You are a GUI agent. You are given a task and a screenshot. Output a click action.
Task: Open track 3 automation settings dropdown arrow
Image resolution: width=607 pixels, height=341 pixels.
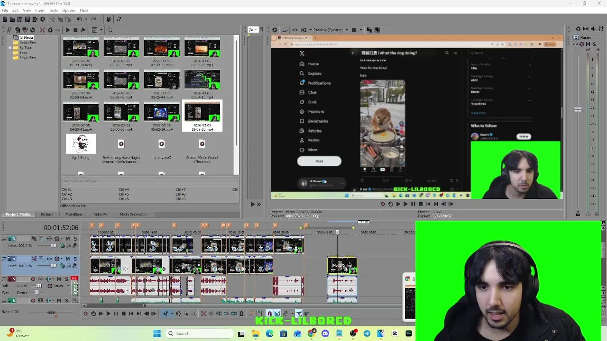[x=61, y=239]
